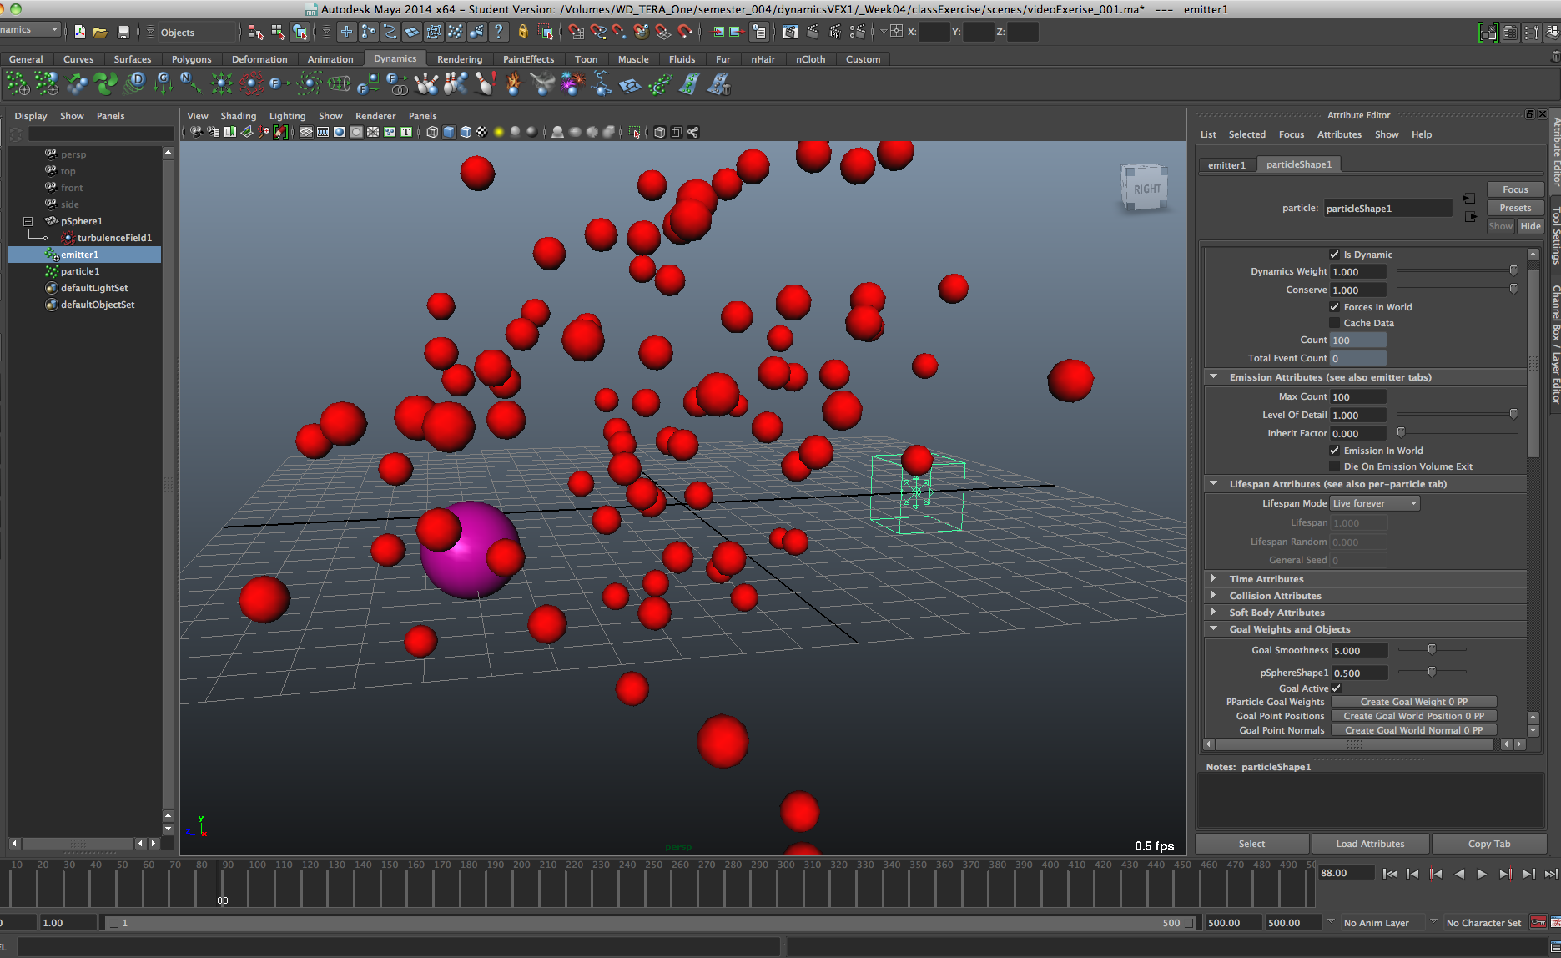This screenshot has width=1561, height=958.
Task: Click the Create Fire effect shelf icon
Action: coord(513,84)
